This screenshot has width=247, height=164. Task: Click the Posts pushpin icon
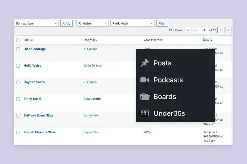tap(145, 63)
